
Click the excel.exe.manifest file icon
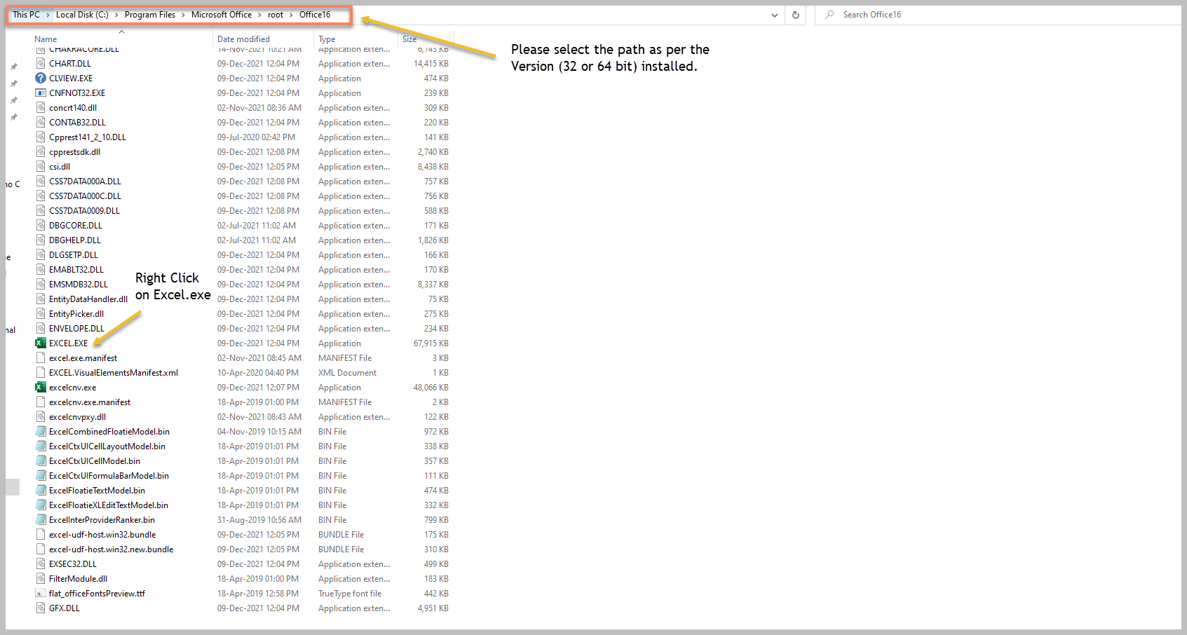click(x=41, y=358)
